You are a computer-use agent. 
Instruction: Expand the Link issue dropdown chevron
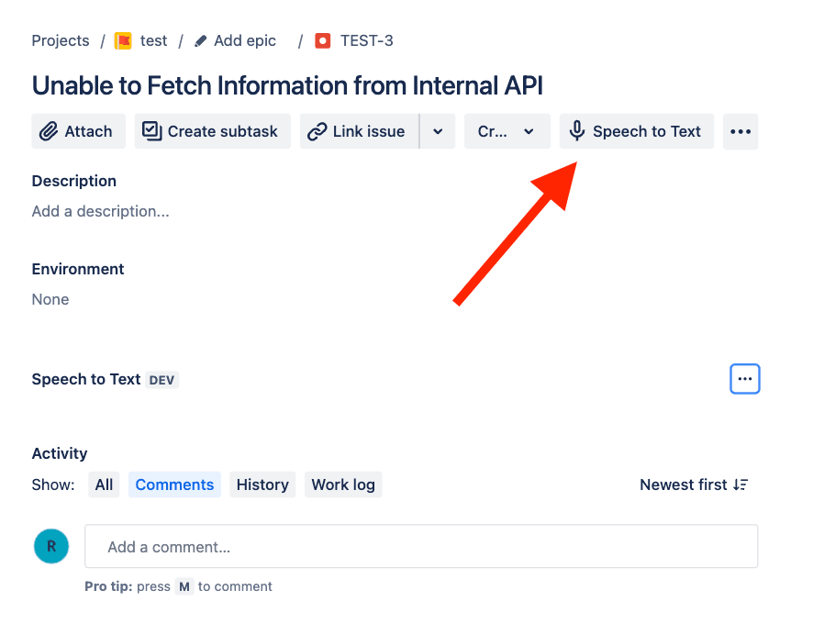coord(438,131)
